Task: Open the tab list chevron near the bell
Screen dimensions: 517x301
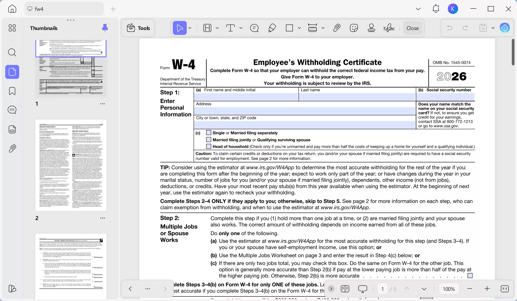Action: (x=418, y=9)
